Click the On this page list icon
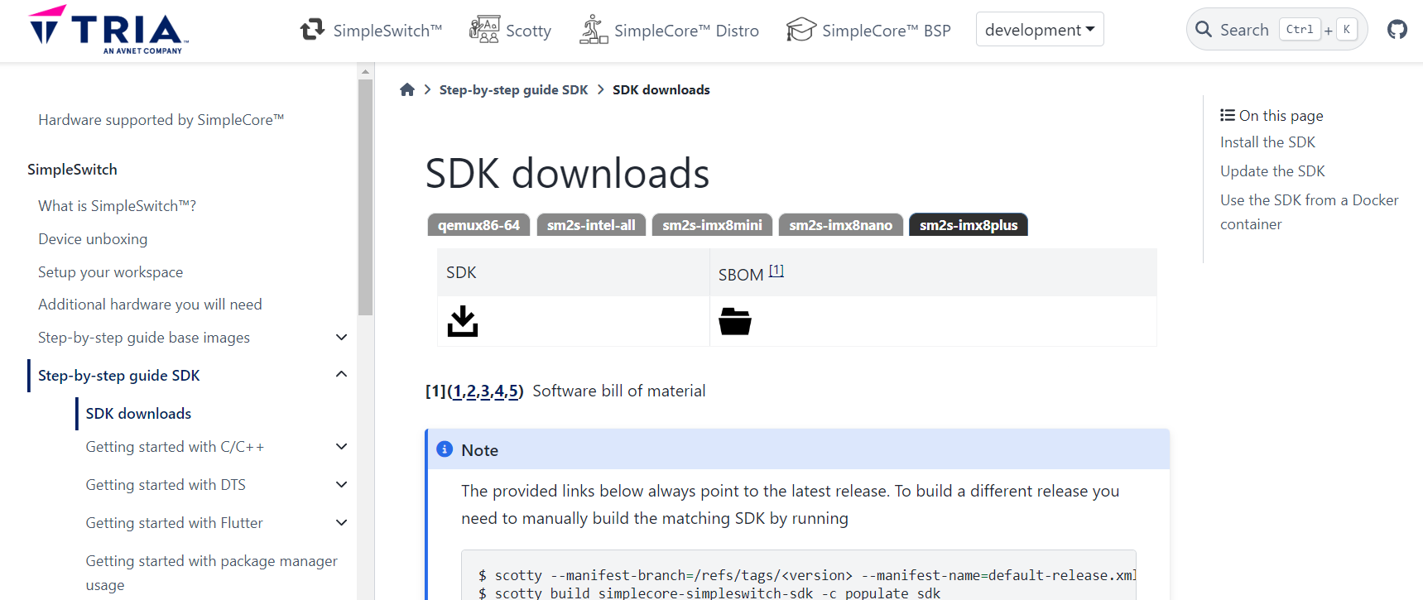The image size is (1423, 600). [x=1228, y=115]
